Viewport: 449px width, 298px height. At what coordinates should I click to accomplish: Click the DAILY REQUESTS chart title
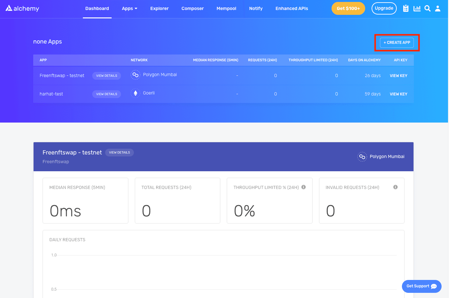67,240
